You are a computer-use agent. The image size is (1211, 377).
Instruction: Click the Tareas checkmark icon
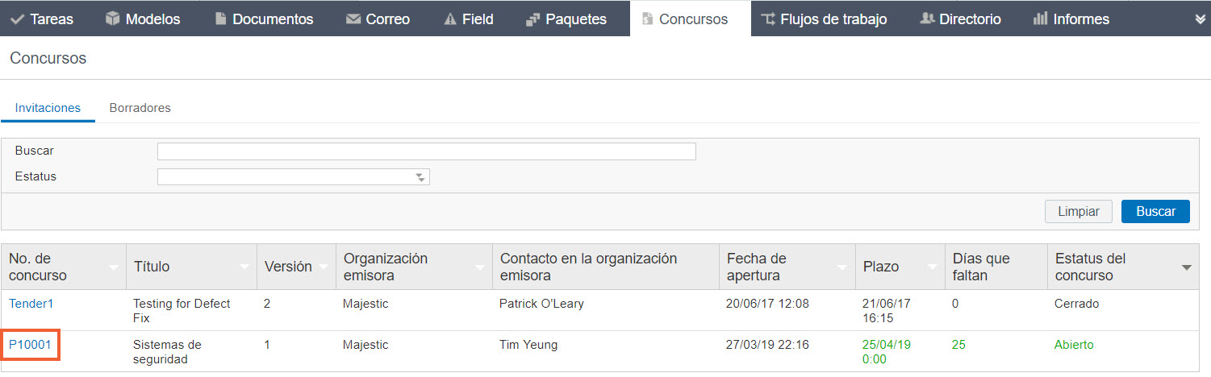[x=17, y=19]
